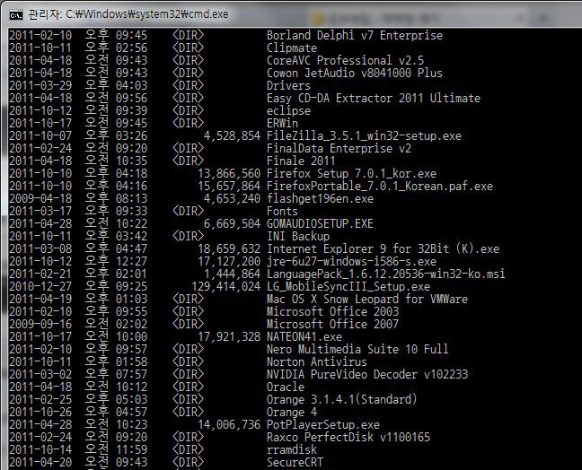Viewport: 582px width, 470px height.
Task: Click 'PotPlayerSetup.exe' file name
Action: pos(323,425)
